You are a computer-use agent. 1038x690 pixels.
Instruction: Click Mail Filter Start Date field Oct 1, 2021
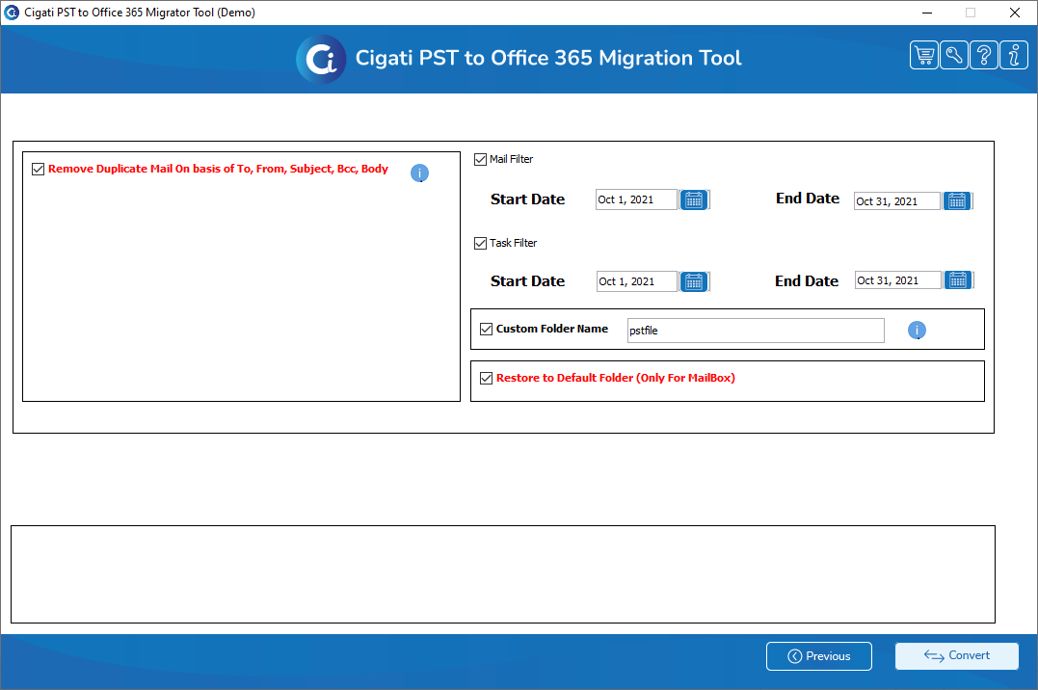636,200
